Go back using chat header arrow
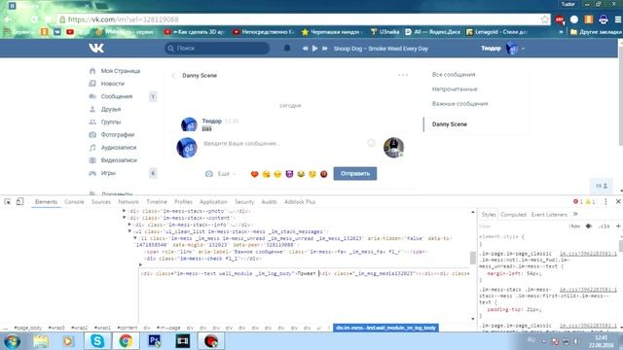The width and height of the screenshot is (623, 350). click(x=173, y=76)
